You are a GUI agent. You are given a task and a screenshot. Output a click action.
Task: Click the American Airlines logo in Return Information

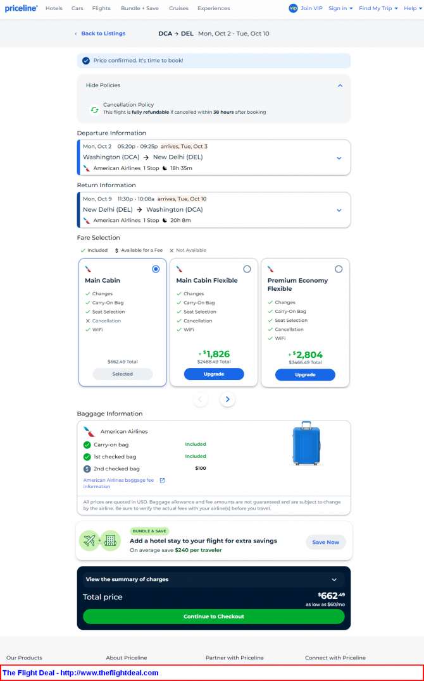87,221
